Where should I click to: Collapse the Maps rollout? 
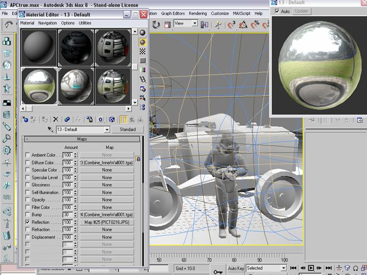click(x=82, y=139)
